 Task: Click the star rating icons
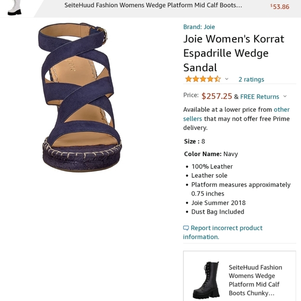[x=203, y=79]
